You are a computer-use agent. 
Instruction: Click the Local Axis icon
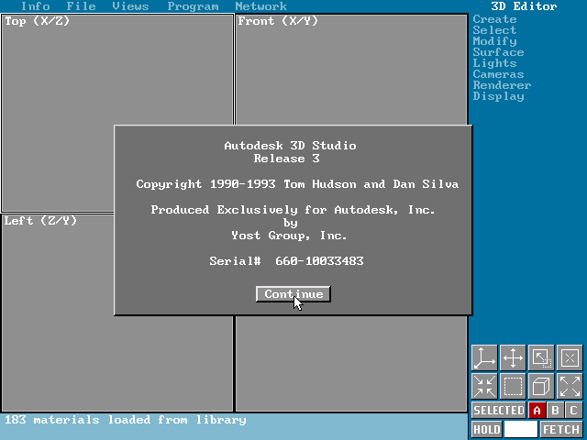point(570,357)
